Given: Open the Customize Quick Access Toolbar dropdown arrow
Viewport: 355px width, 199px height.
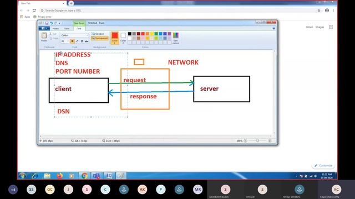Looking at the screenshot, I should click(59, 23).
